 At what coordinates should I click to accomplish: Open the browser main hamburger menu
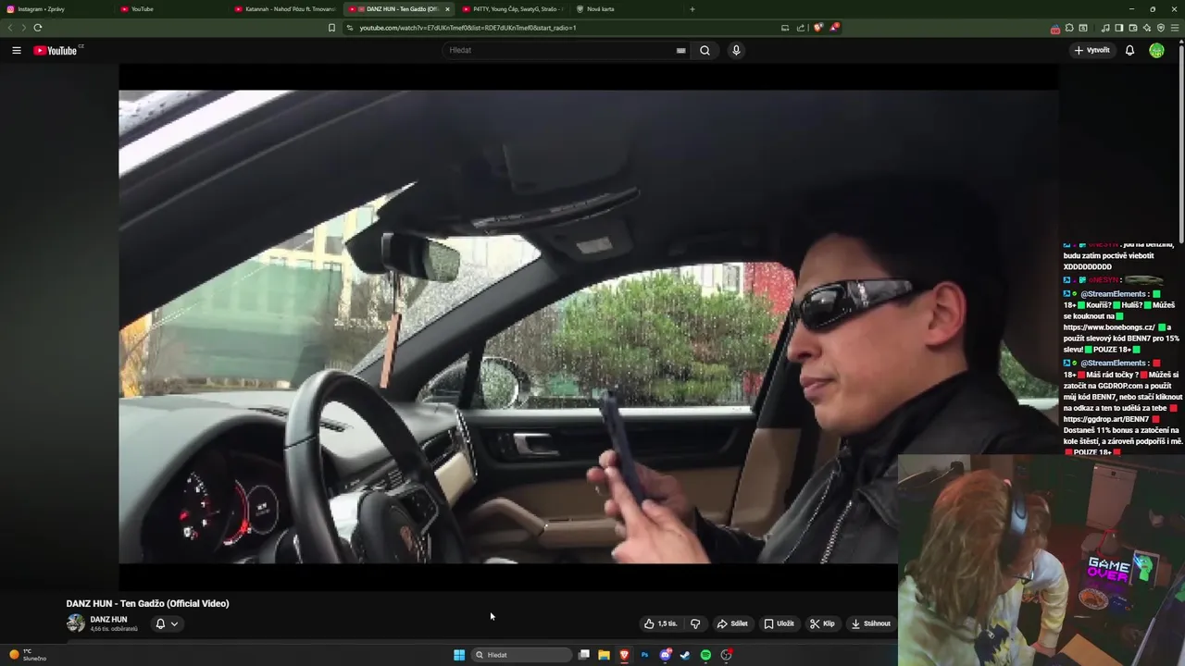click(1175, 28)
